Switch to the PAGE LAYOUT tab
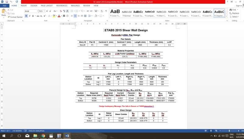244x139 pixels. 47,5
